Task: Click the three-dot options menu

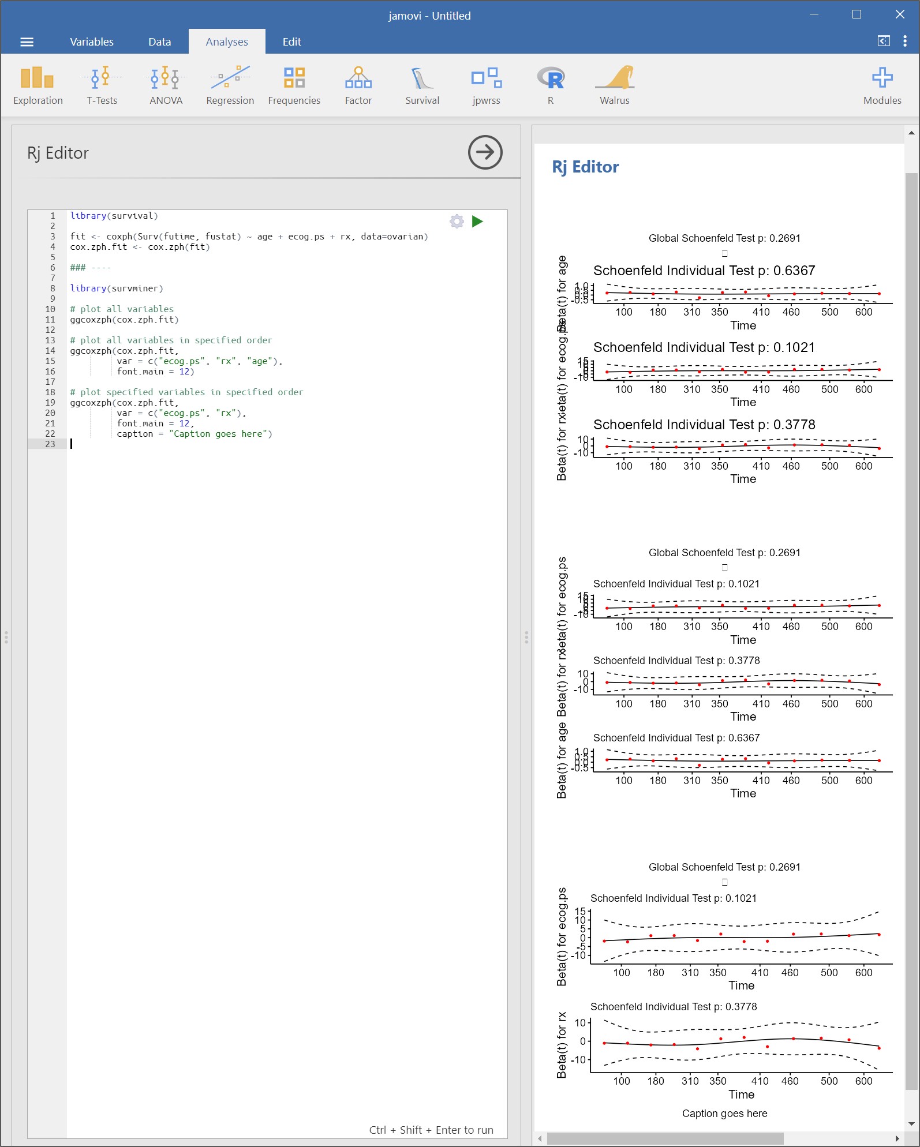Action: (904, 41)
